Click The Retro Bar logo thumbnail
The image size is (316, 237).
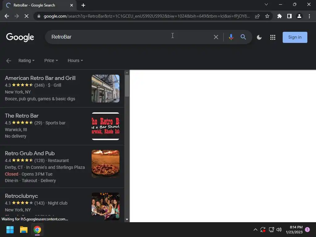(x=106, y=126)
